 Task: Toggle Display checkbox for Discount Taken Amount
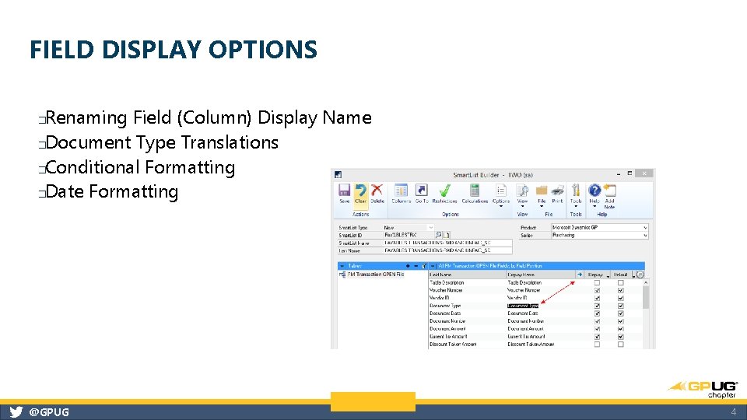click(597, 345)
